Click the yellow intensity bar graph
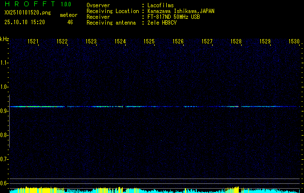 [x=145, y=190]
